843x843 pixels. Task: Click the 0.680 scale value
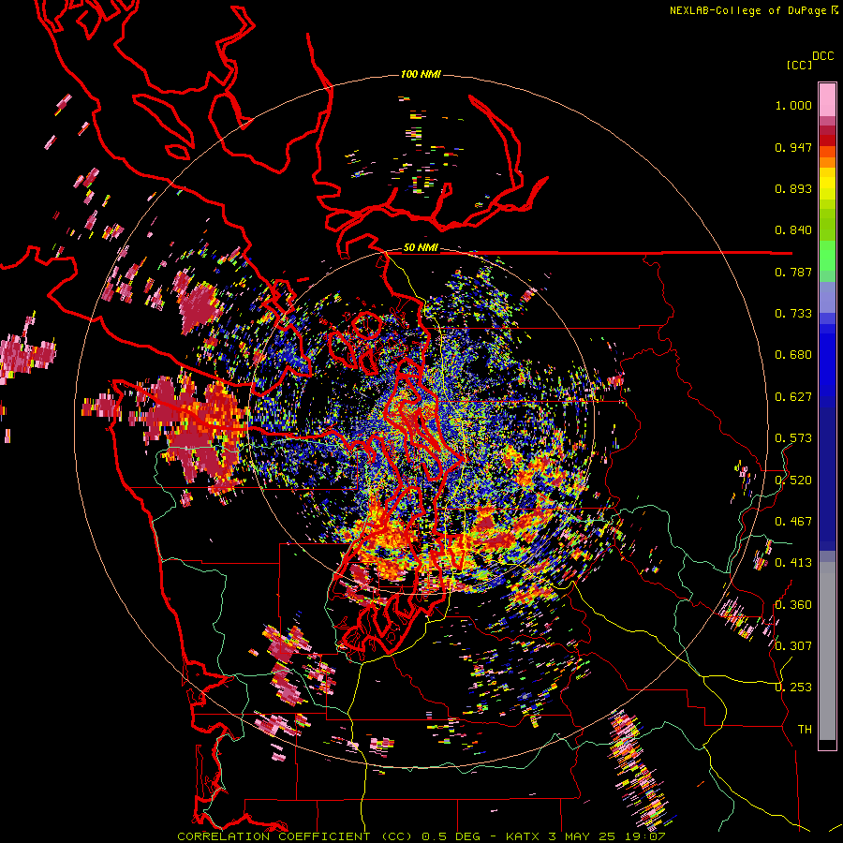click(793, 355)
